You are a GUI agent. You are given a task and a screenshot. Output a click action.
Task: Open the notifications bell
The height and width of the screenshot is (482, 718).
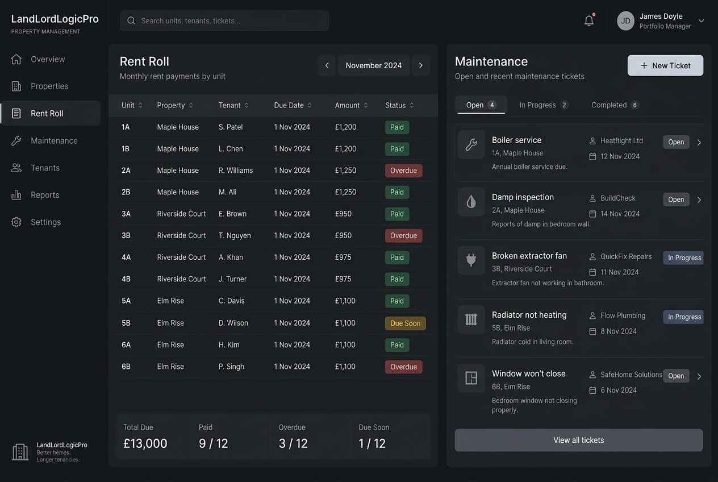coord(589,20)
